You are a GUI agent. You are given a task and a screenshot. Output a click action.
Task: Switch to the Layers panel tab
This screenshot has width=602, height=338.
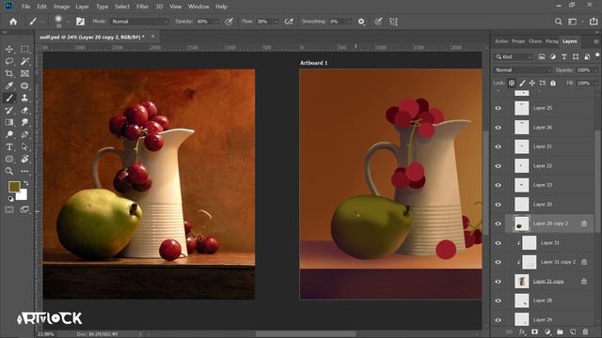click(569, 41)
